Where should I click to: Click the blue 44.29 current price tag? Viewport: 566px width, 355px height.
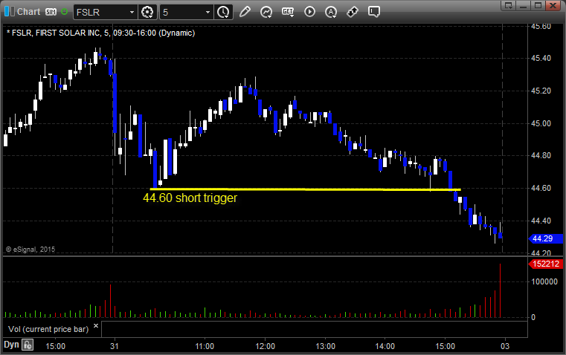tap(546, 238)
